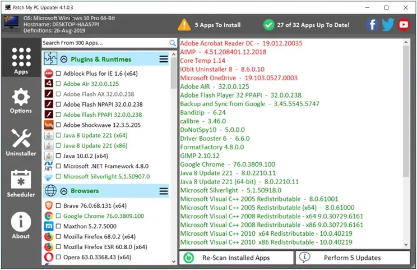Check the Maxthon 5.2.7.5000 checkbox

[58, 226]
